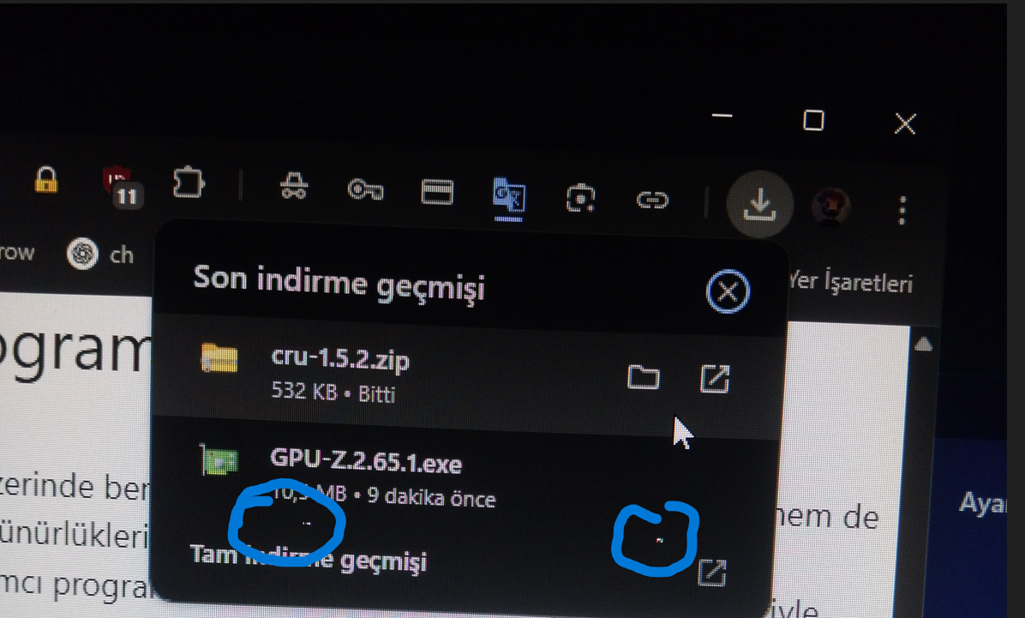Click the 532 KB • Bitti status text
Image resolution: width=1025 pixels, height=618 pixels.
tap(333, 393)
